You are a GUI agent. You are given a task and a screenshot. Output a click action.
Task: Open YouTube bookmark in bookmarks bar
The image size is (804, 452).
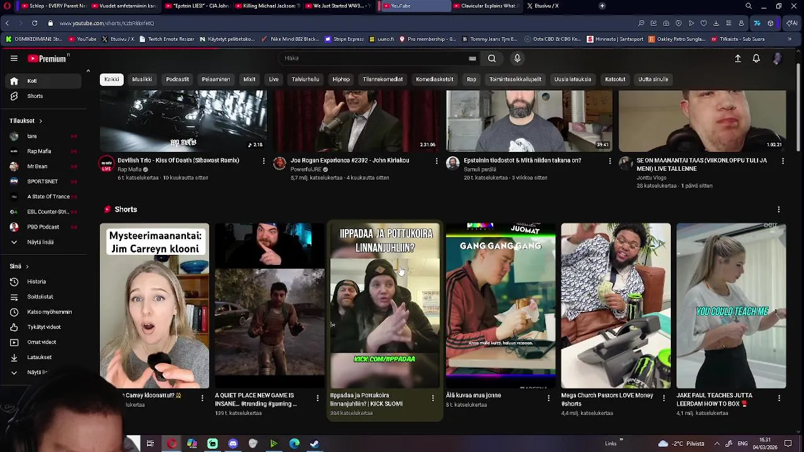pyautogui.click(x=82, y=39)
